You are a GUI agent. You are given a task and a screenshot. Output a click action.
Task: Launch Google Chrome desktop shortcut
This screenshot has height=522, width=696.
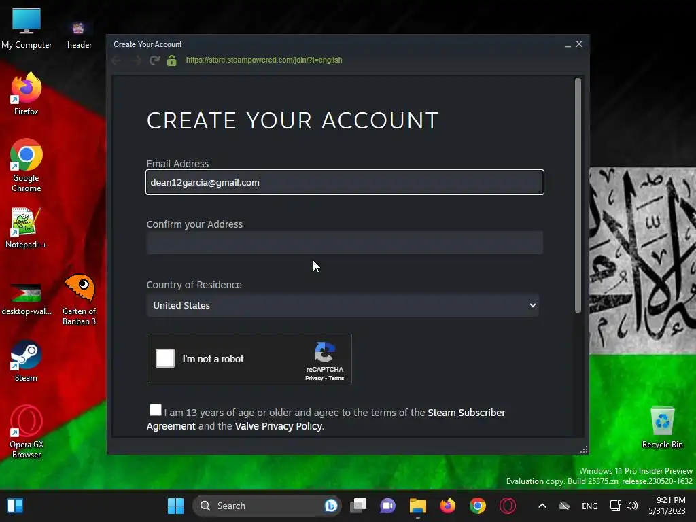tap(27, 165)
